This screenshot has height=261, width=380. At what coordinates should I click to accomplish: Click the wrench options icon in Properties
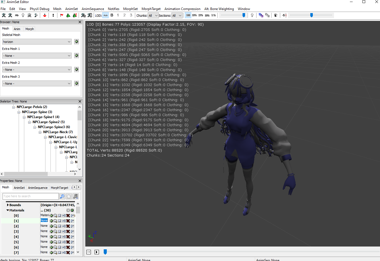click(75, 196)
